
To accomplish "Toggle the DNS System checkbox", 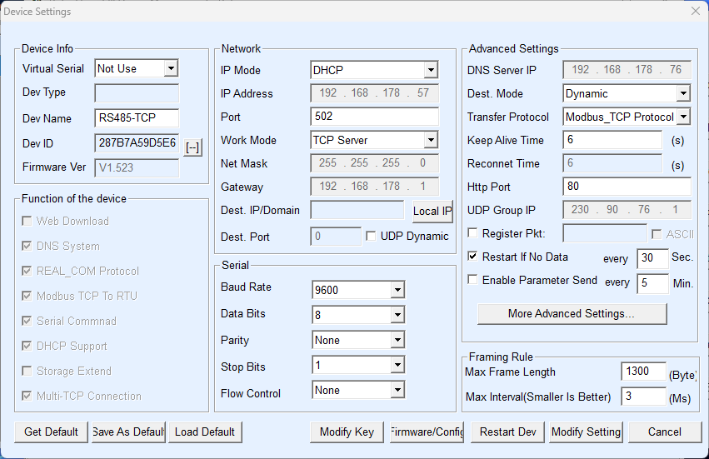I will 27,246.
